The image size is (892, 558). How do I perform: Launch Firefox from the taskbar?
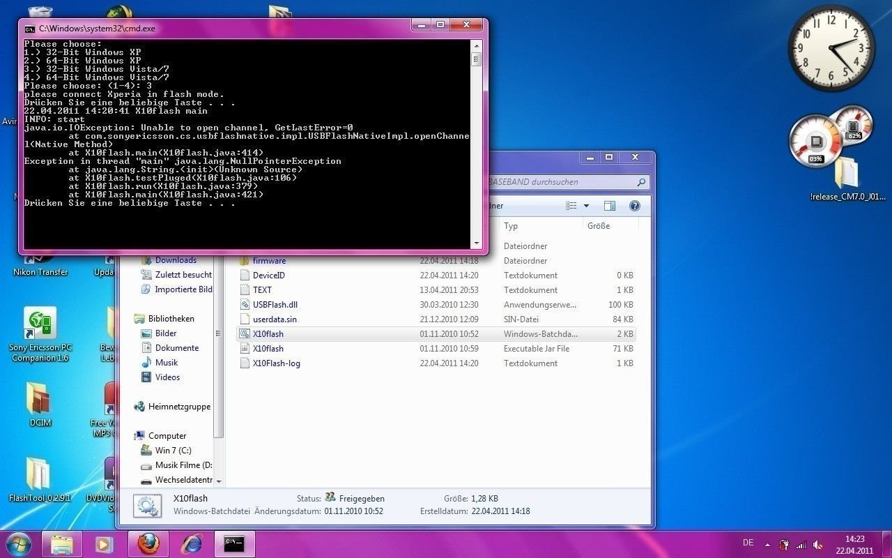148,544
